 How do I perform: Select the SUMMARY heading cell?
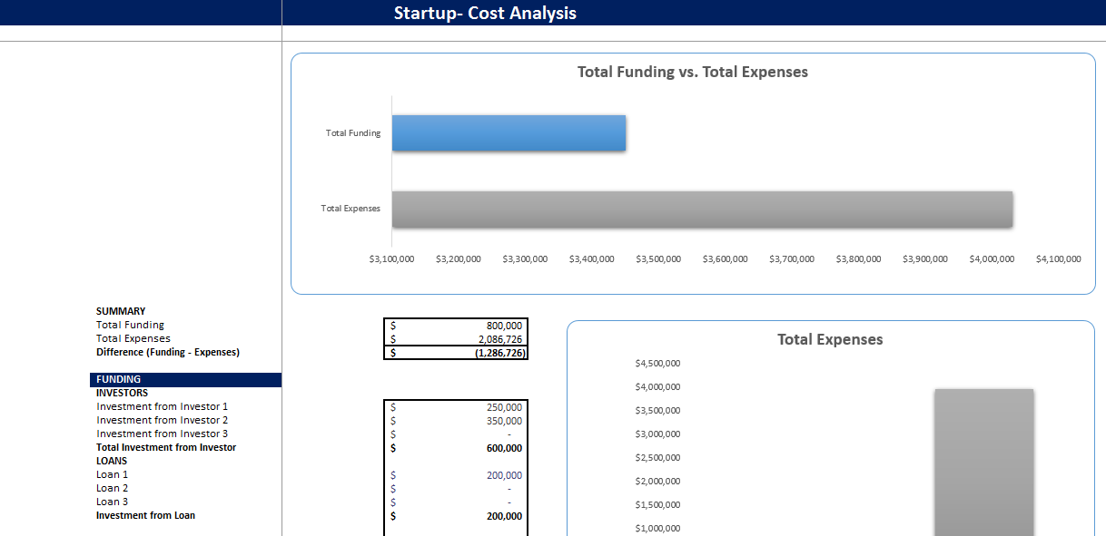click(x=120, y=311)
